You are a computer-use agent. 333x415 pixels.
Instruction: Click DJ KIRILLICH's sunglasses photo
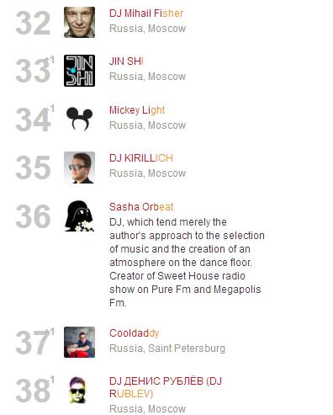pos(79,168)
